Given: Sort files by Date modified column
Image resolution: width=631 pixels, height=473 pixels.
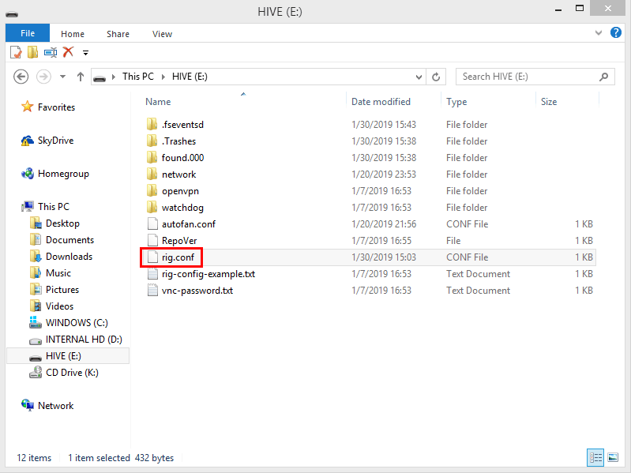Looking at the screenshot, I should pyautogui.click(x=381, y=102).
